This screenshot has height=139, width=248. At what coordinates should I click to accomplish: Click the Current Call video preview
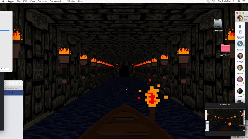[225, 120]
